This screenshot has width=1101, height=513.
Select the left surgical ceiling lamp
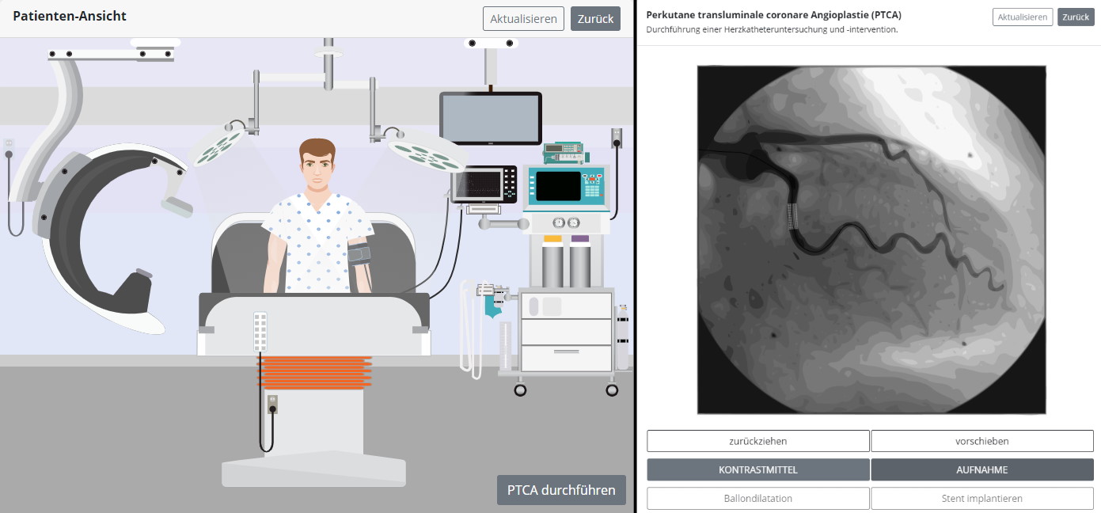click(x=217, y=146)
